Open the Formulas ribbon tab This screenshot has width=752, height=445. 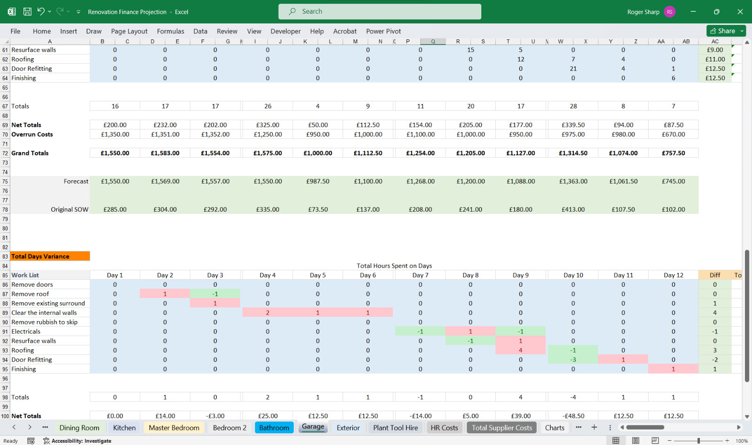[171, 31]
